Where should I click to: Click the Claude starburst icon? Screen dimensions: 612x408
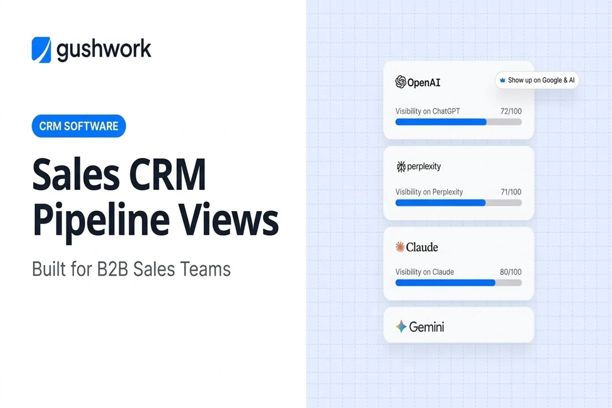click(x=400, y=247)
